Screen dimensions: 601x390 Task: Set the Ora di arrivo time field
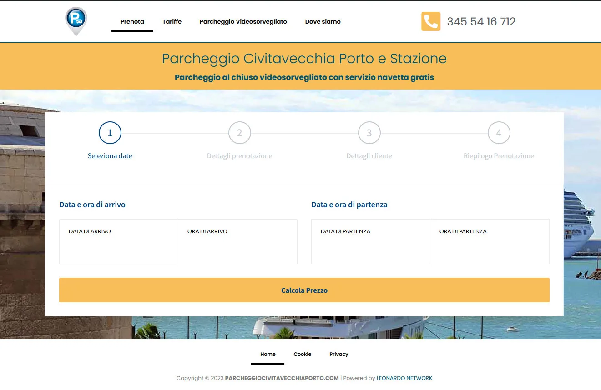click(x=237, y=241)
